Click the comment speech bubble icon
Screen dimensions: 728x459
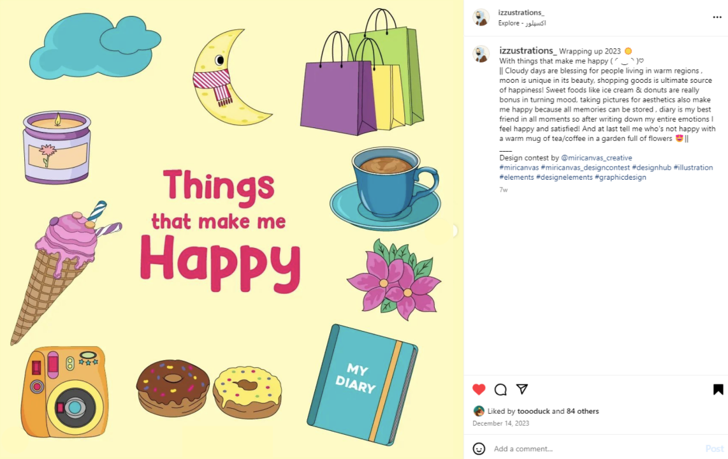coord(500,390)
